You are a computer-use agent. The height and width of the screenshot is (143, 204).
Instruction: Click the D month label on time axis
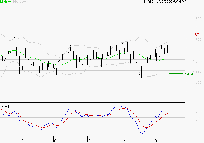tap(156, 141)
